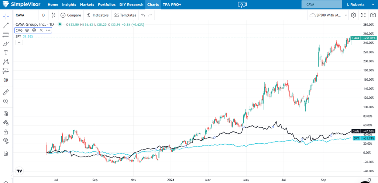The height and width of the screenshot is (183, 378).
Task: Open price scale settings gear at bottom
Action: (x=369, y=180)
